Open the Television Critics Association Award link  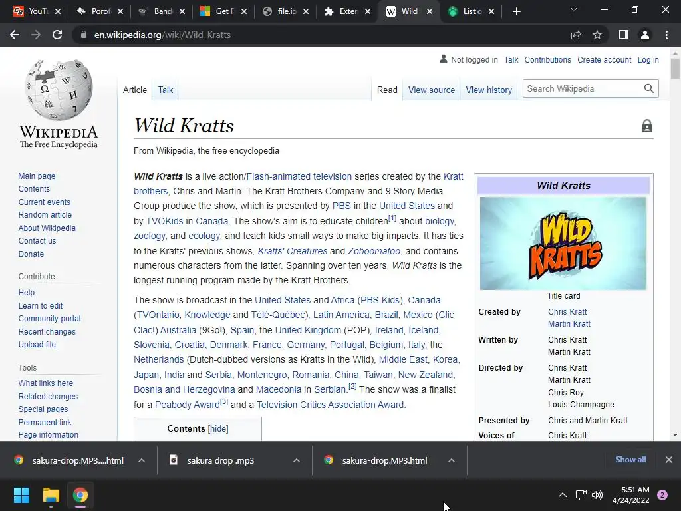[x=330, y=405]
